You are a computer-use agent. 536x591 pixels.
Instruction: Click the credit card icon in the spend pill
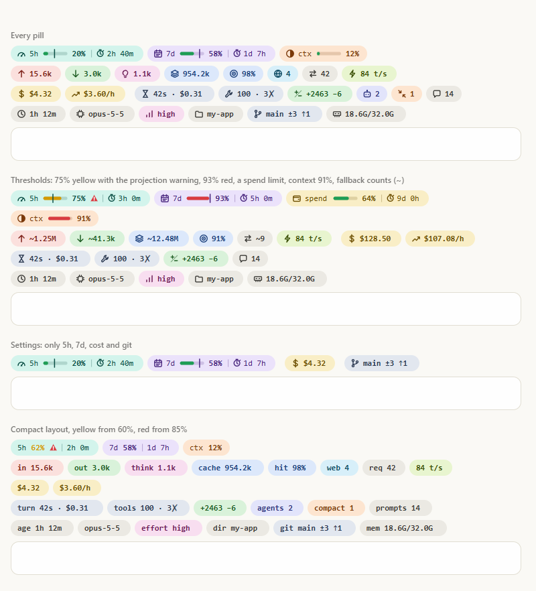pos(297,198)
